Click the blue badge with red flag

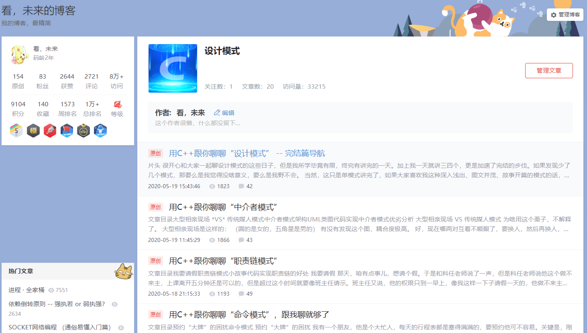click(67, 130)
